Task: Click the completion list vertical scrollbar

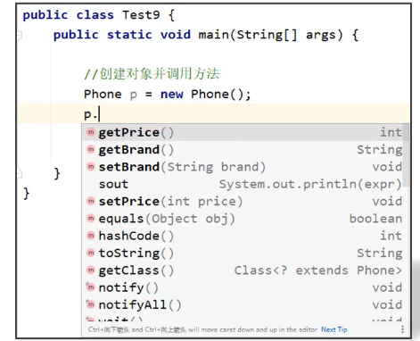Action: 407,154
